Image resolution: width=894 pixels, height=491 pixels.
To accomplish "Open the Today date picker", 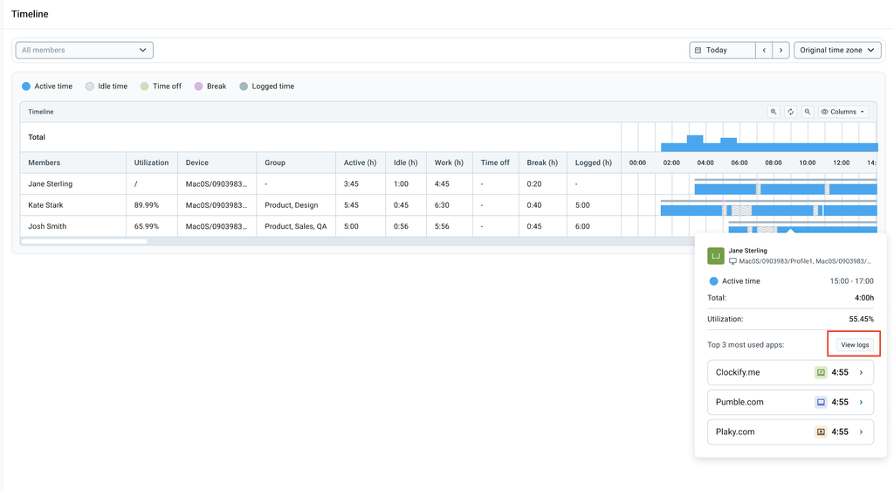I will [722, 50].
